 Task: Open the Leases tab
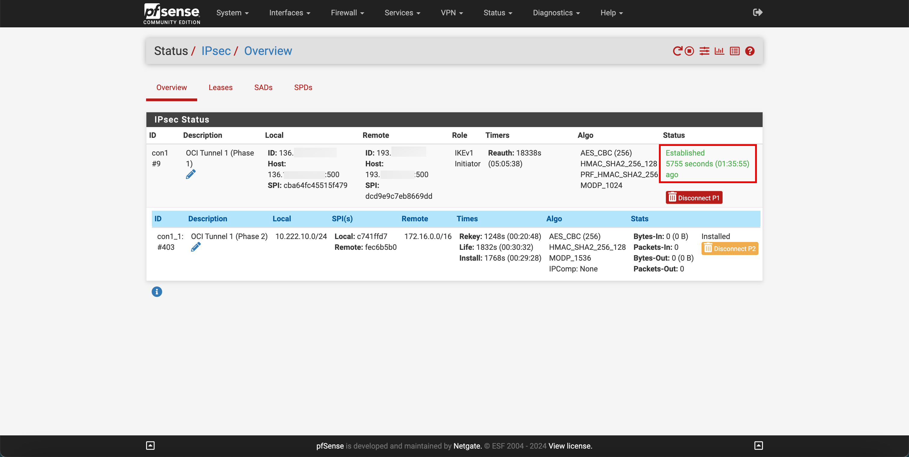click(221, 87)
